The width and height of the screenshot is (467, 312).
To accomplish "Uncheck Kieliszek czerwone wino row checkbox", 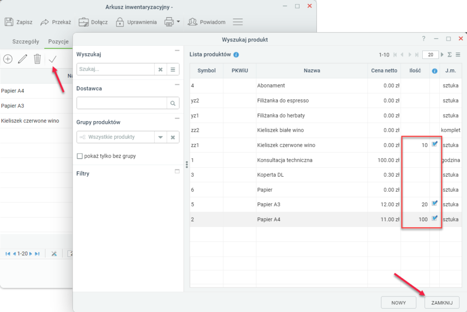I will click(x=435, y=144).
